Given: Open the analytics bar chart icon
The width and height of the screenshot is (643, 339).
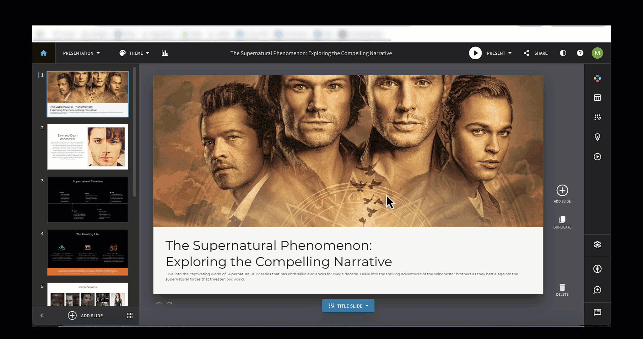Looking at the screenshot, I should 165,53.
